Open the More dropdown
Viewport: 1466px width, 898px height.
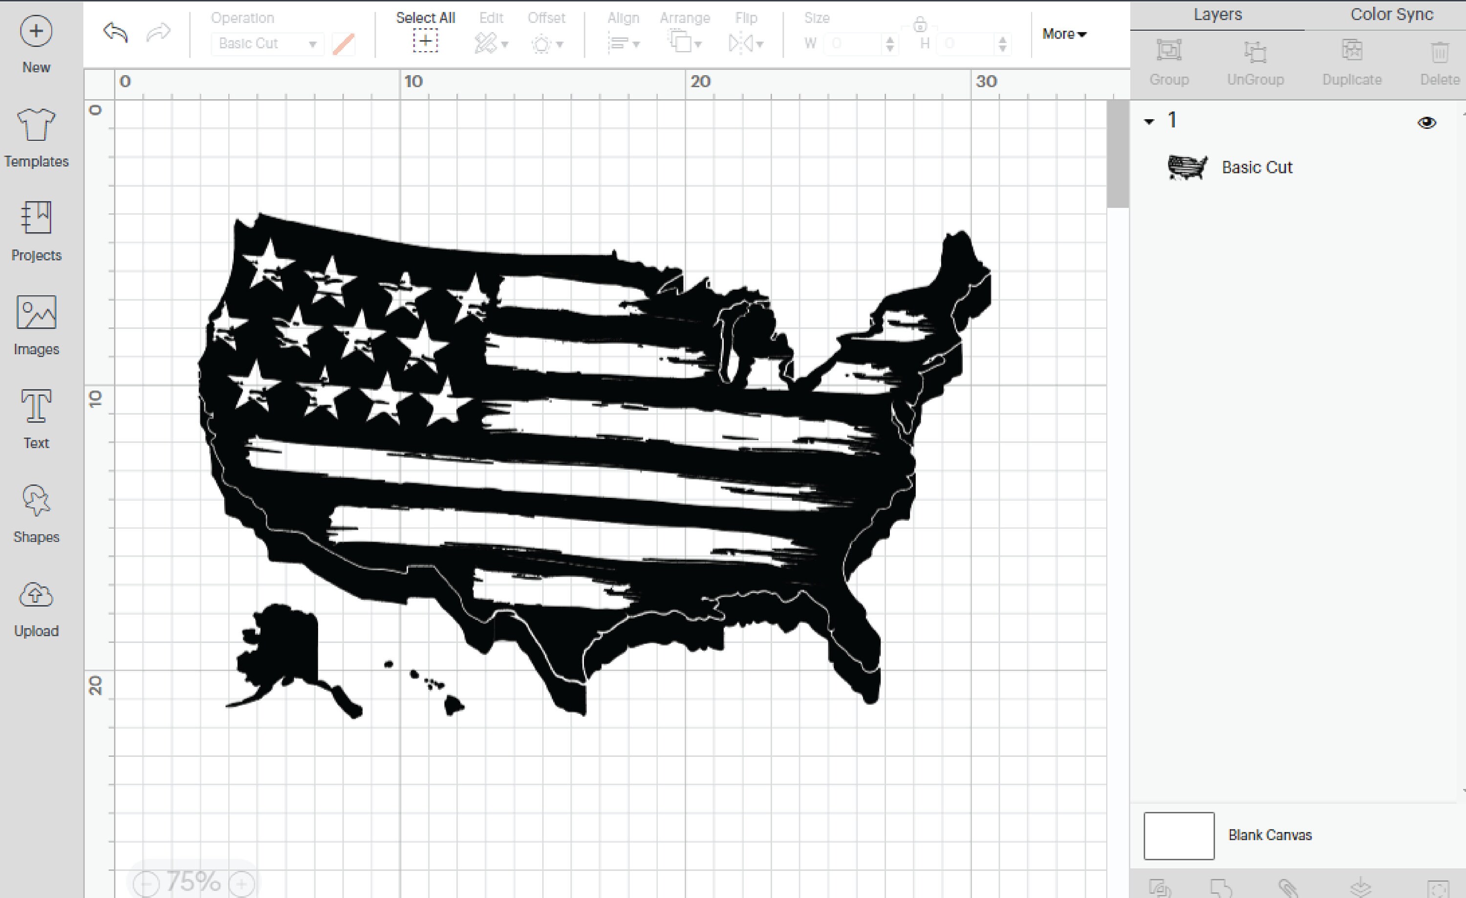pos(1064,34)
